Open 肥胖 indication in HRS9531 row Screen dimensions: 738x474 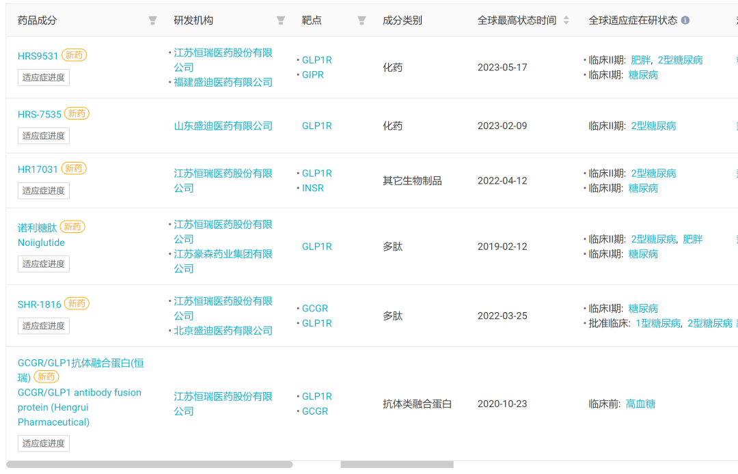pyautogui.click(x=640, y=60)
